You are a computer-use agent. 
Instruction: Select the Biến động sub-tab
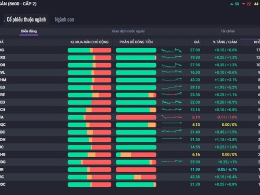coord(29,32)
